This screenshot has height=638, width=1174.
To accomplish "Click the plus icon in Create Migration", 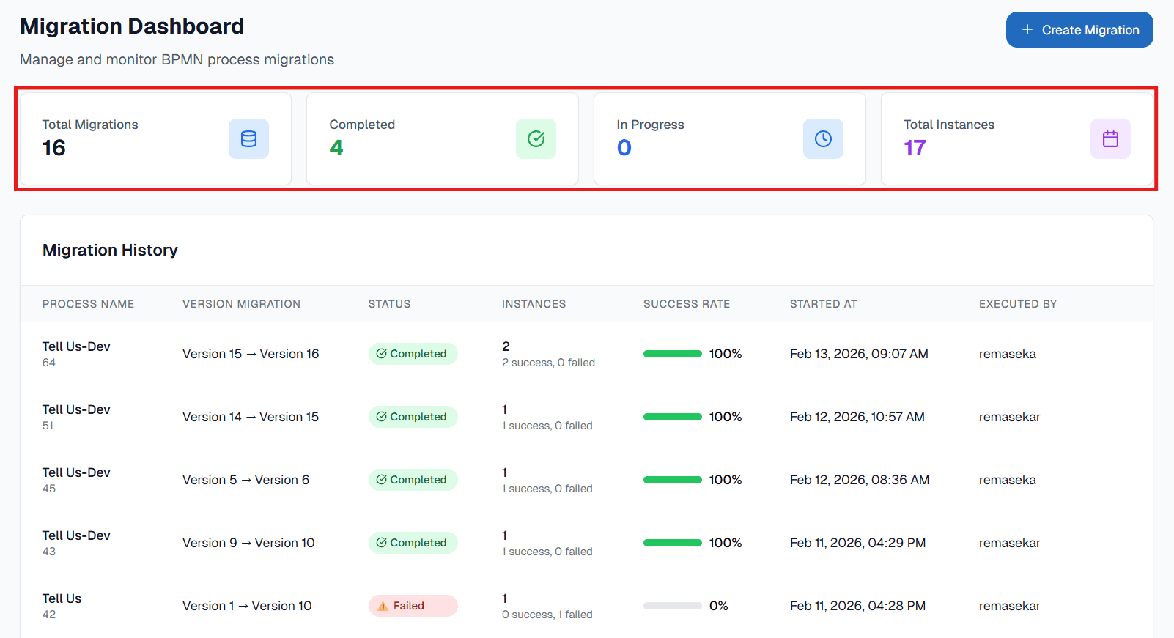I will 1027,30.
